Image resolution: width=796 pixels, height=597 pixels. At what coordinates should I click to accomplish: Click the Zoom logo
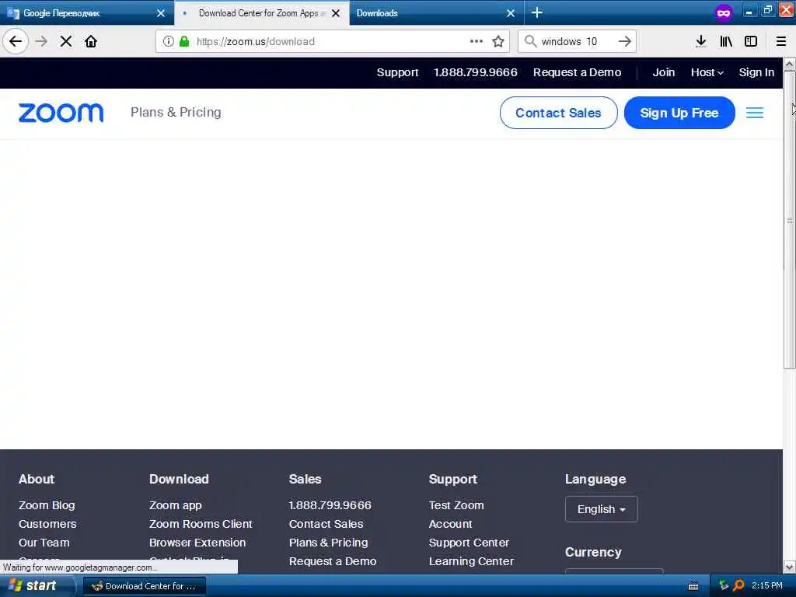point(61,113)
